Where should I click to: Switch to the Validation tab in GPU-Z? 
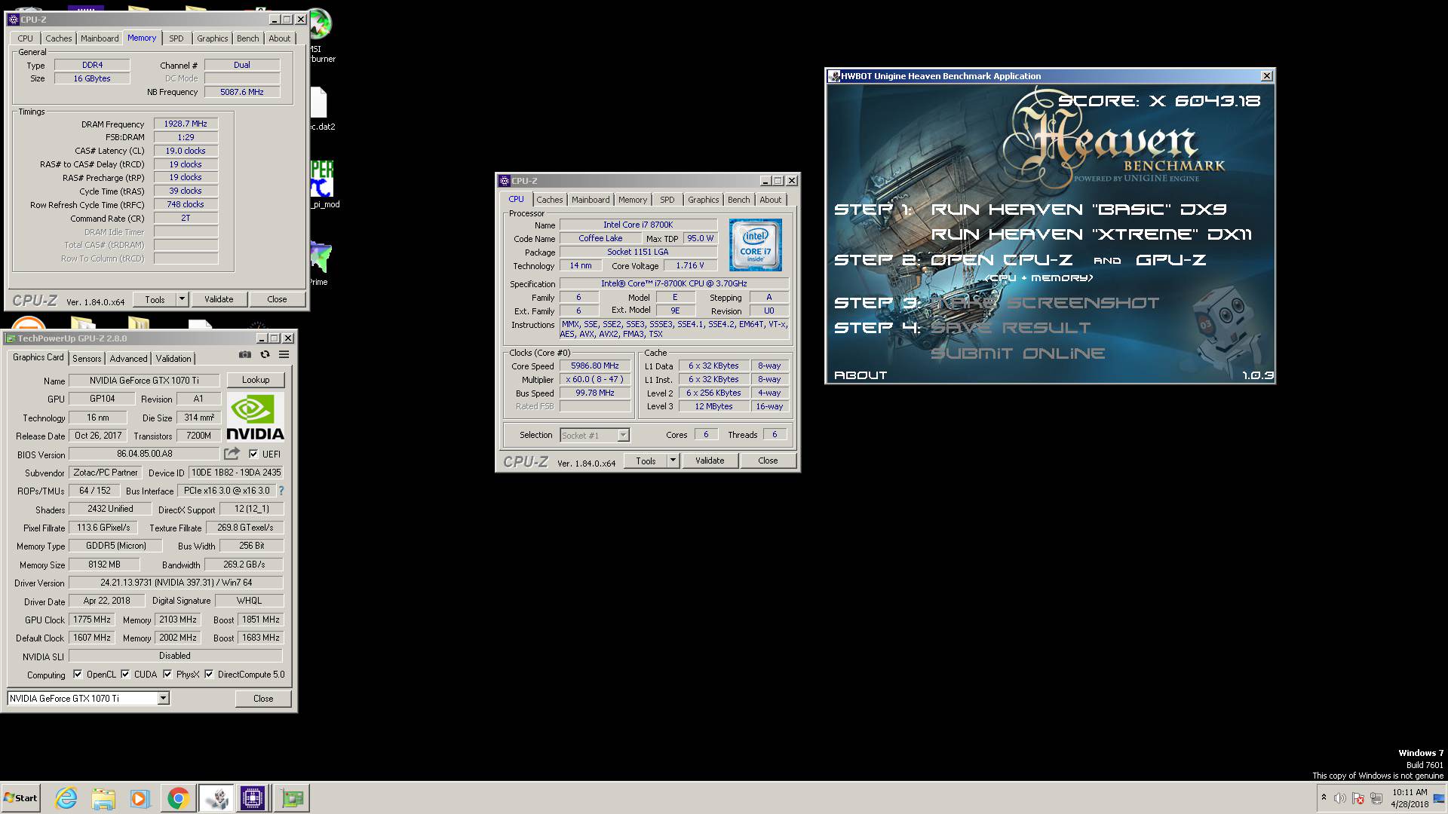173,359
